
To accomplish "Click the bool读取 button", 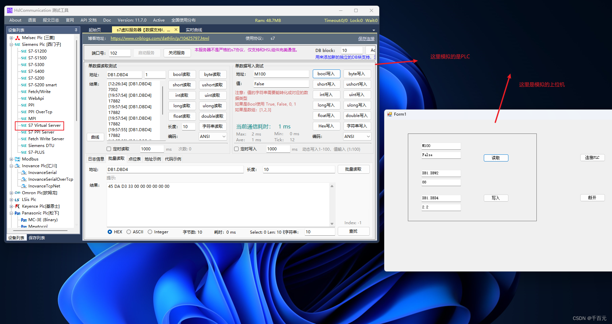I will tap(182, 75).
